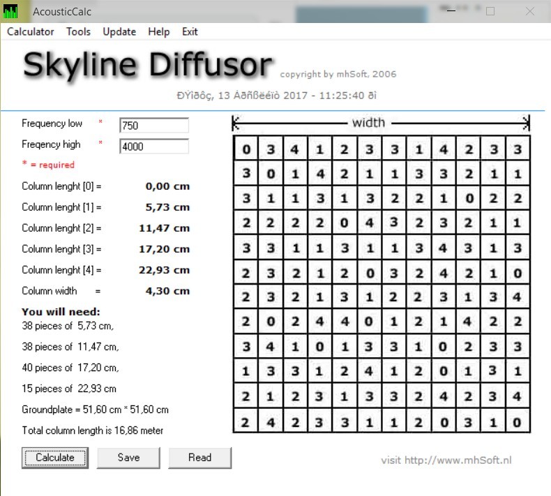Open the Update menu
This screenshot has height=496, width=551.
click(119, 31)
